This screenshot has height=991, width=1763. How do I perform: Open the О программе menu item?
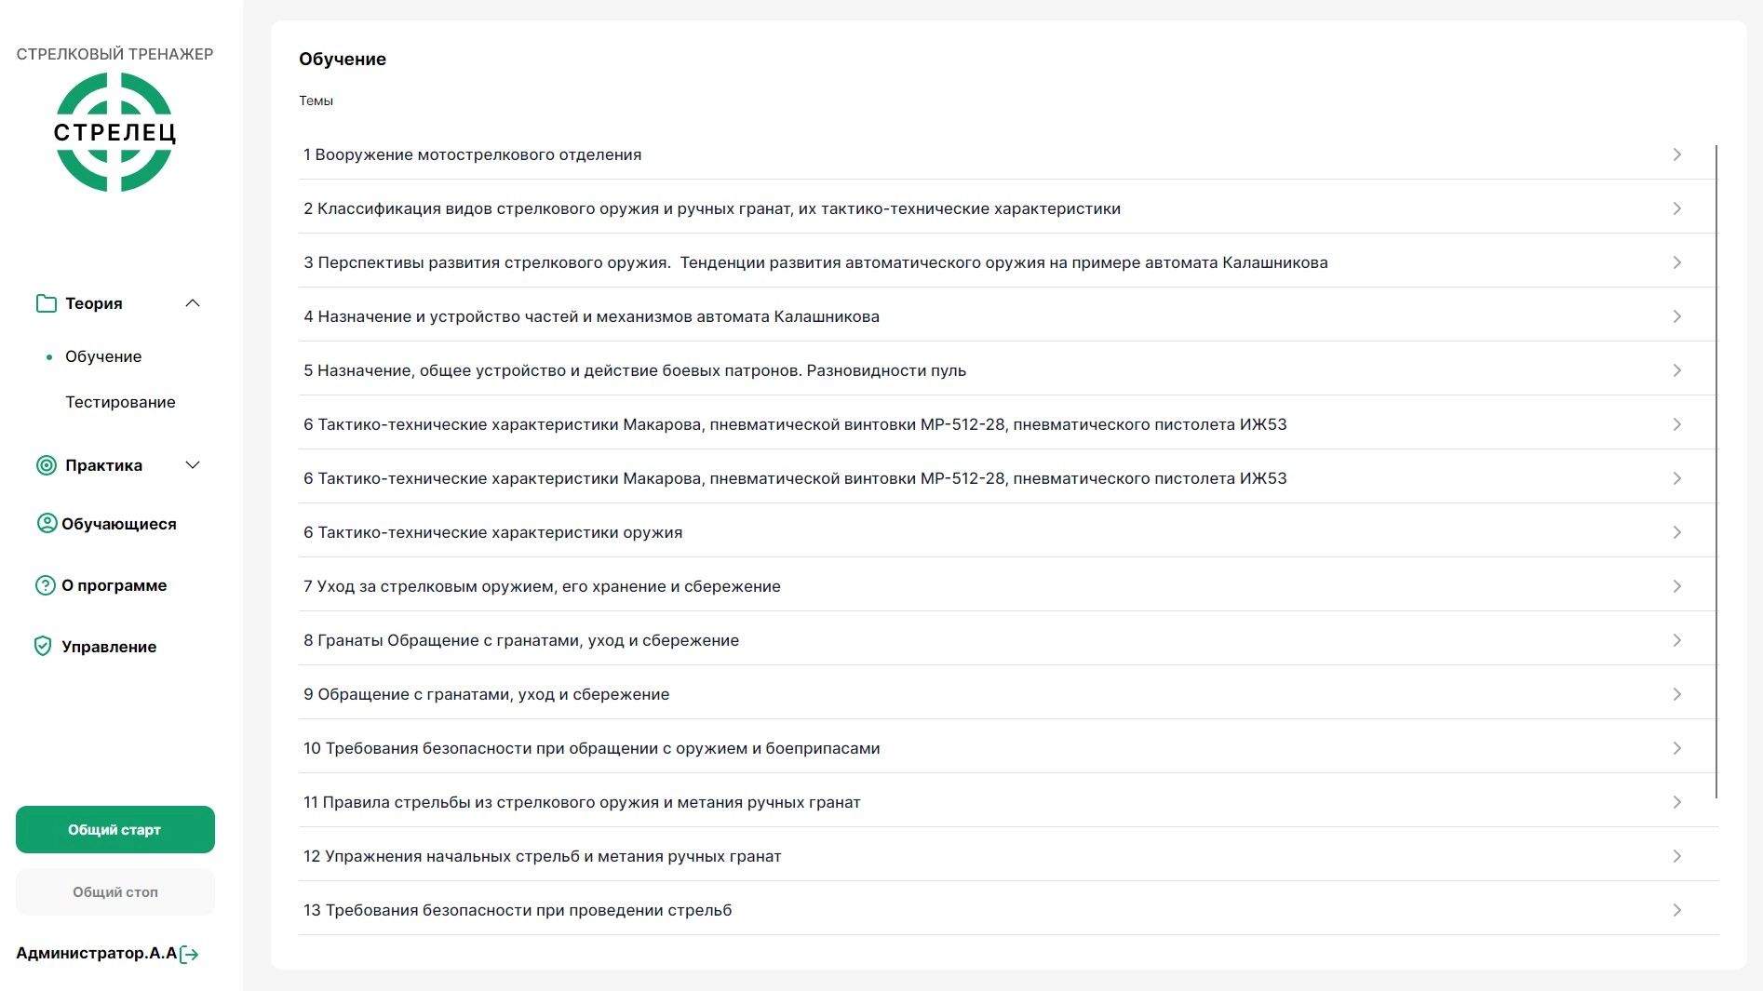coord(114,585)
